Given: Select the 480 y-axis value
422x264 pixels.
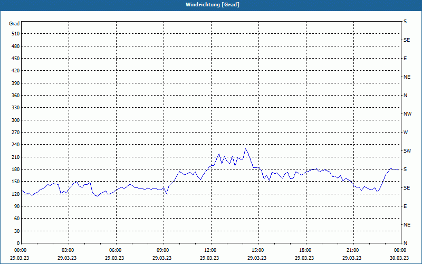Looking at the screenshot, I should [16, 46].
